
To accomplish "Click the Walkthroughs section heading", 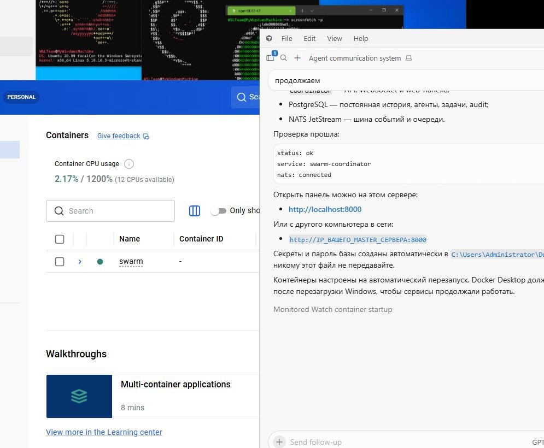I will [x=77, y=354].
